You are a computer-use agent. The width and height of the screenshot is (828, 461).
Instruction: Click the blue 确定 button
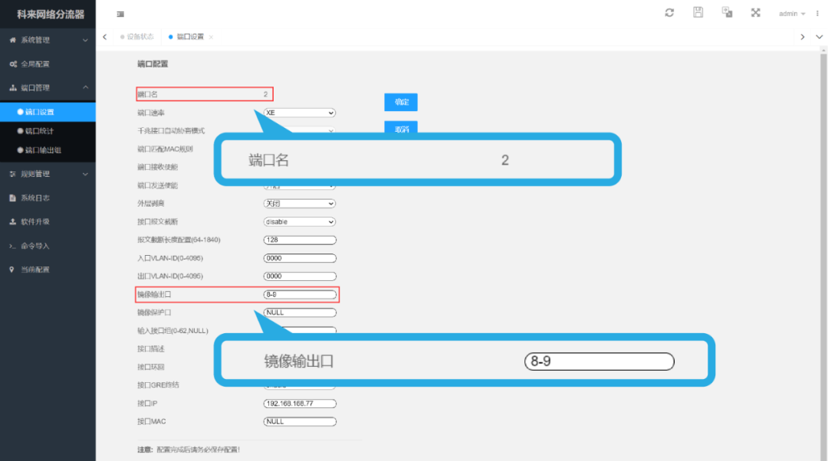[x=401, y=103]
